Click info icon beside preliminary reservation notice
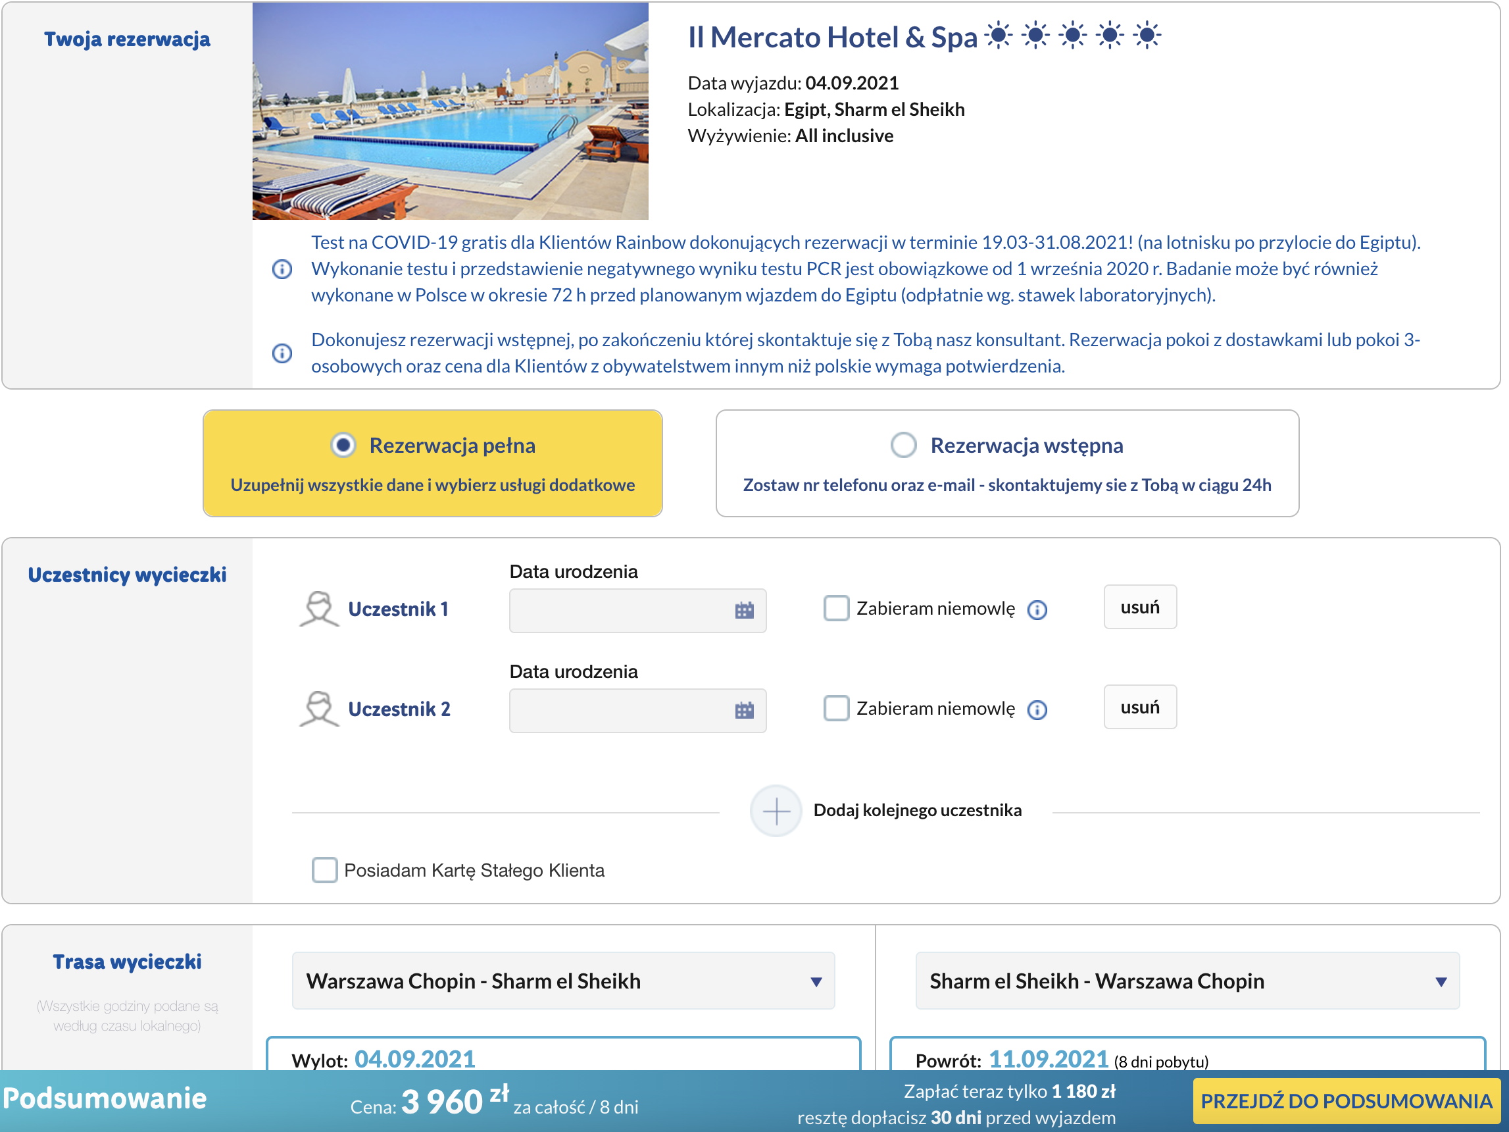The width and height of the screenshot is (1509, 1132). [282, 353]
